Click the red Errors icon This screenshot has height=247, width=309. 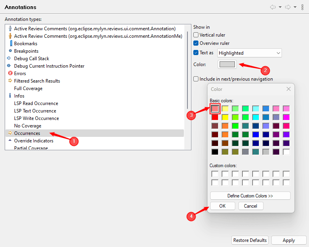[x=10, y=73]
